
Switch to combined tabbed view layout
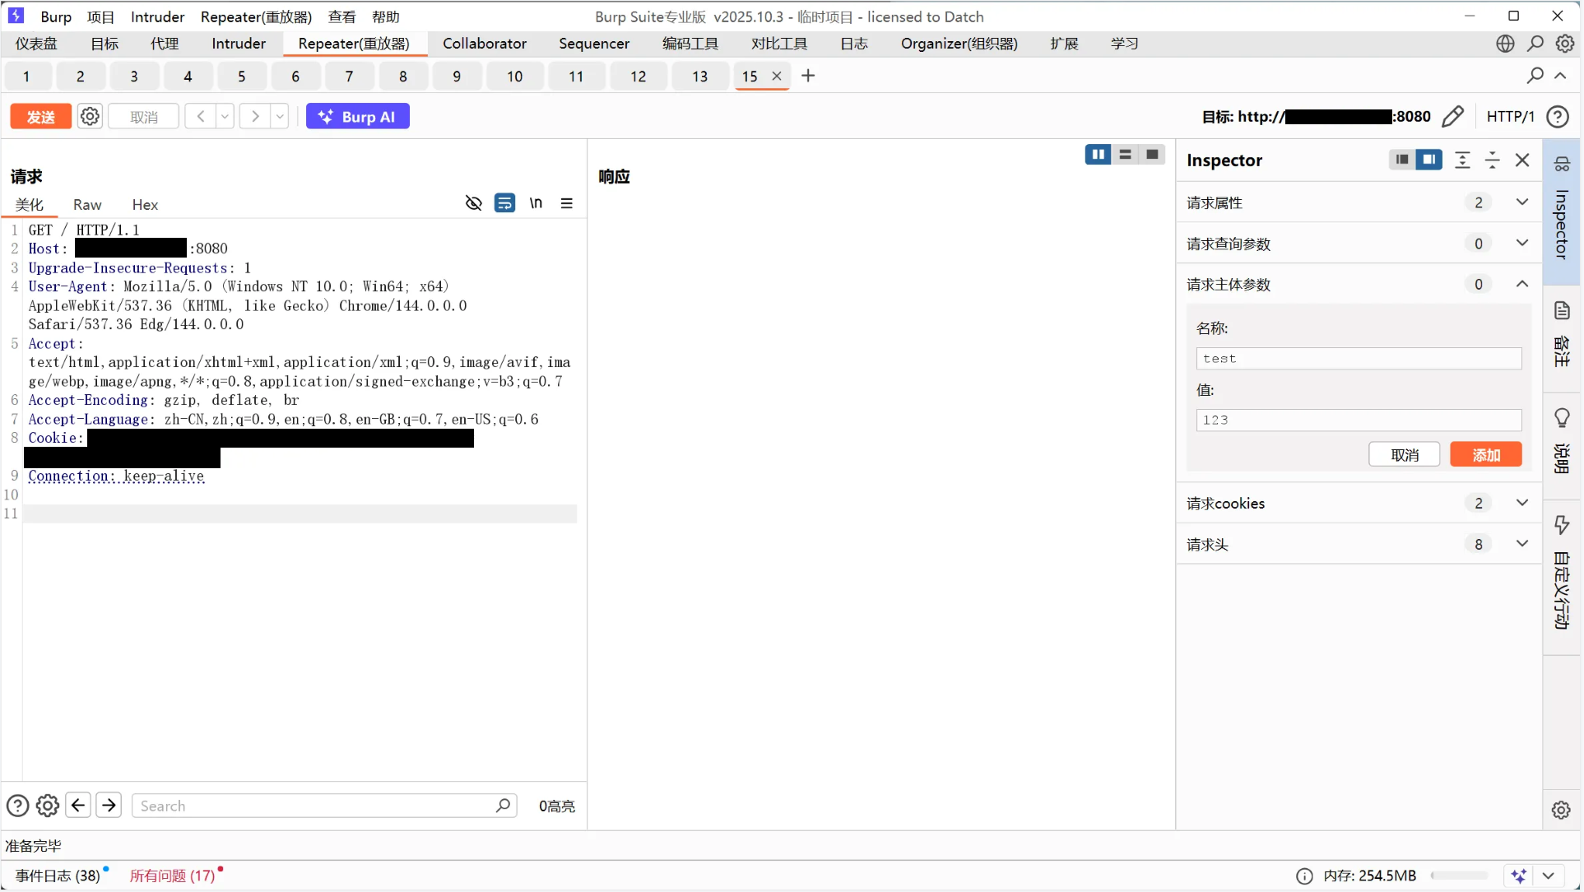(1152, 155)
